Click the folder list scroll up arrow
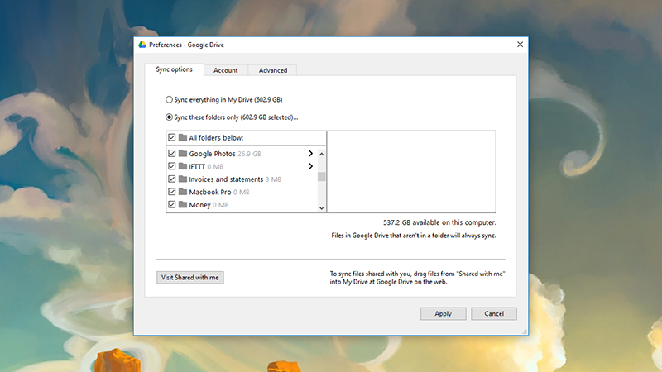Image resolution: width=662 pixels, height=372 pixels. (x=322, y=154)
